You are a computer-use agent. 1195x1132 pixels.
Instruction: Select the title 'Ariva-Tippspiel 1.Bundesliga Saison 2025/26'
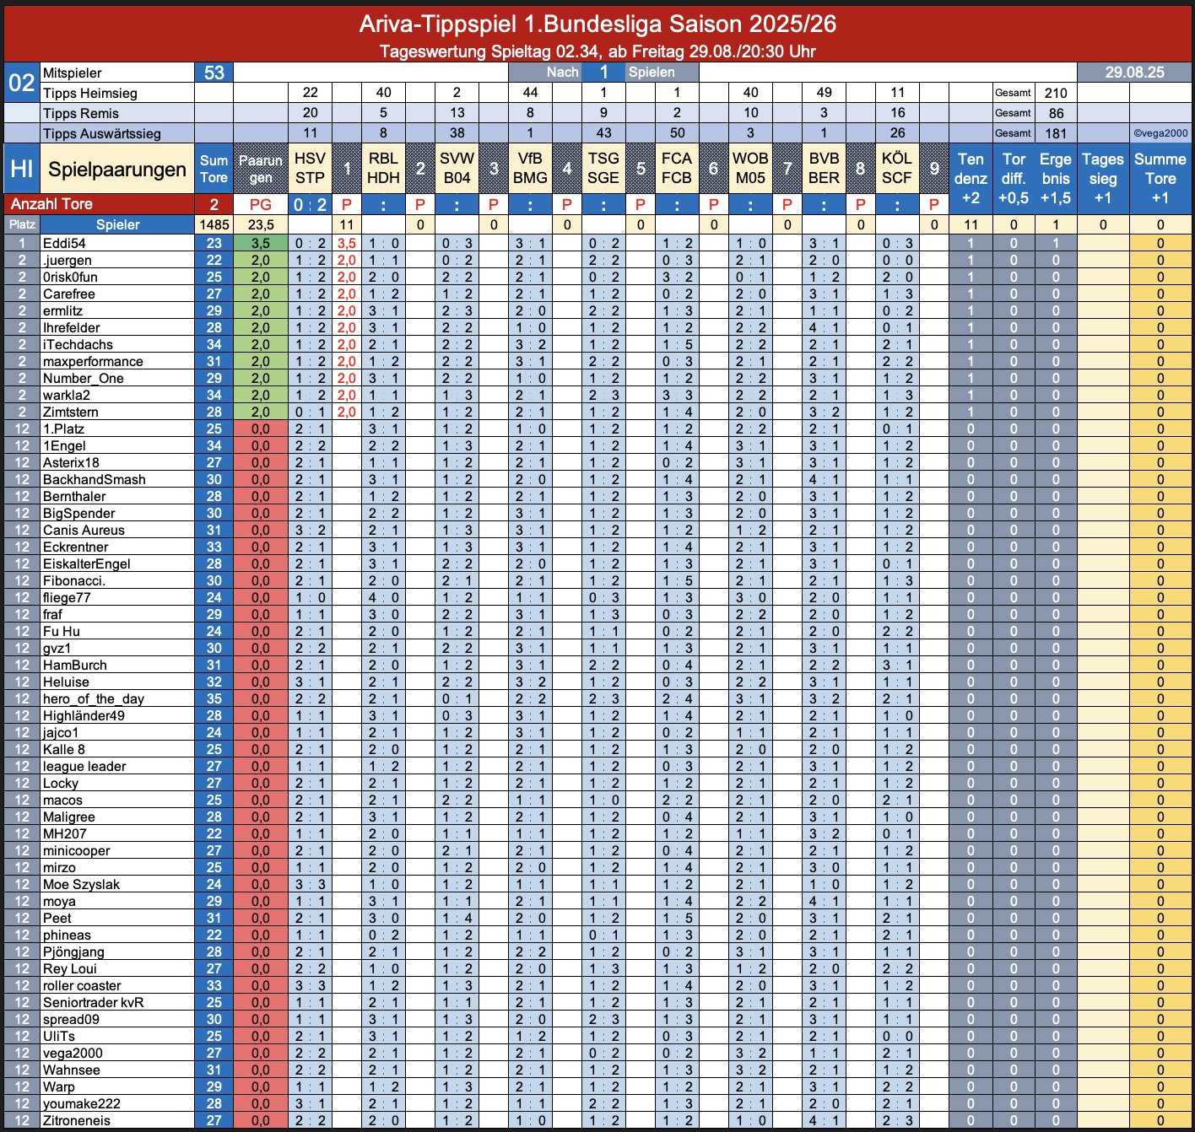pyautogui.click(x=597, y=24)
